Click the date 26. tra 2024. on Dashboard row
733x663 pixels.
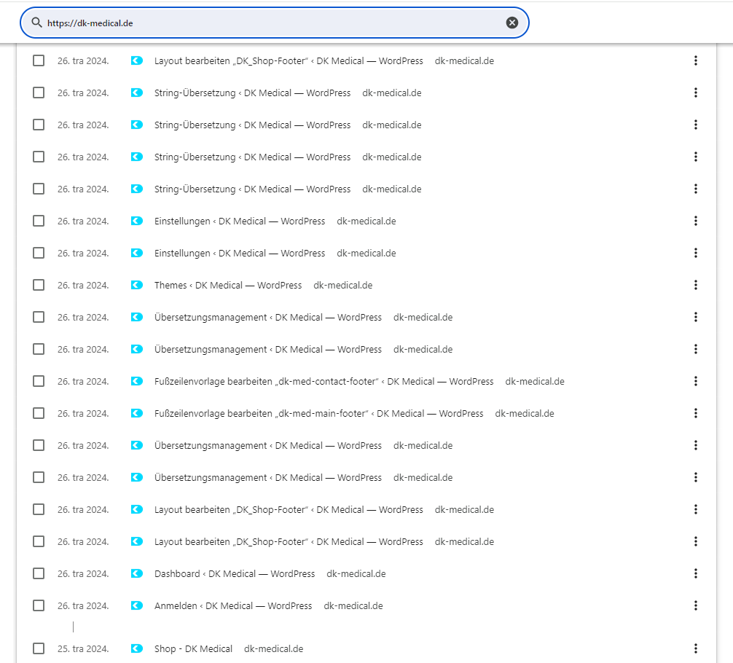pos(83,573)
